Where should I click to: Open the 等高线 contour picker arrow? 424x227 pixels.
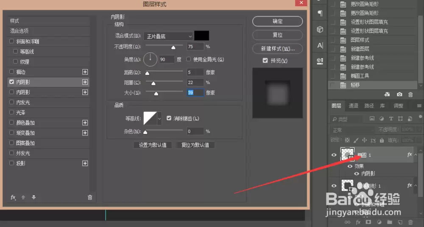pos(159,118)
